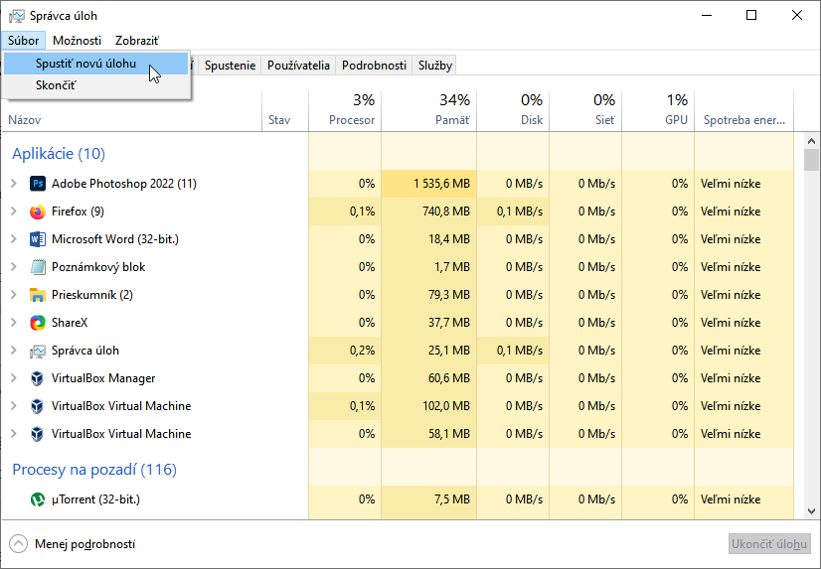Viewport: 821px width, 569px height.
Task: Select the Microsoft Word icon
Action: (38, 239)
